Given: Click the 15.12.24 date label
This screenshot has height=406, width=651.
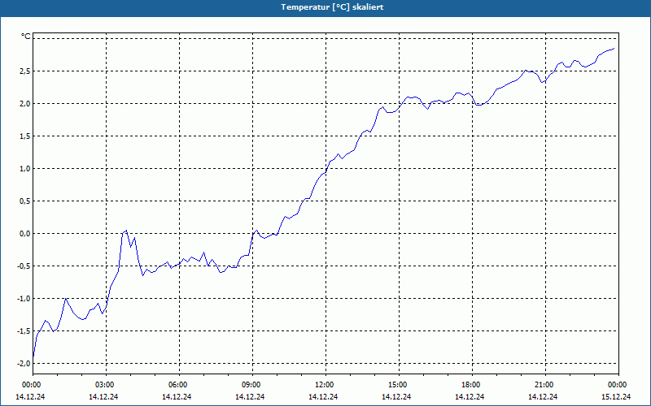Looking at the screenshot, I should 616,396.
